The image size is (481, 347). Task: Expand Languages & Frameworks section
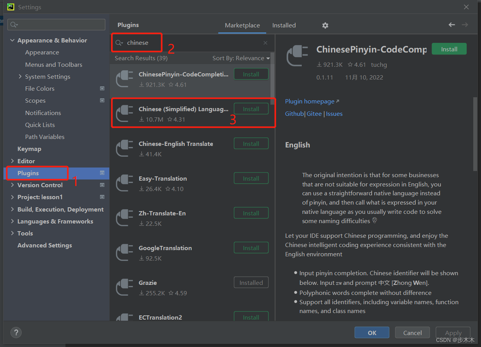(12, 221)
